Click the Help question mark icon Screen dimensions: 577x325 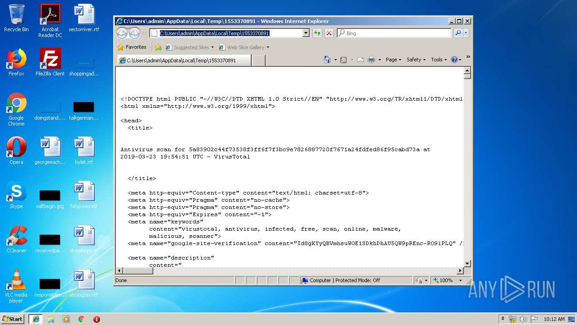[454, 60]
